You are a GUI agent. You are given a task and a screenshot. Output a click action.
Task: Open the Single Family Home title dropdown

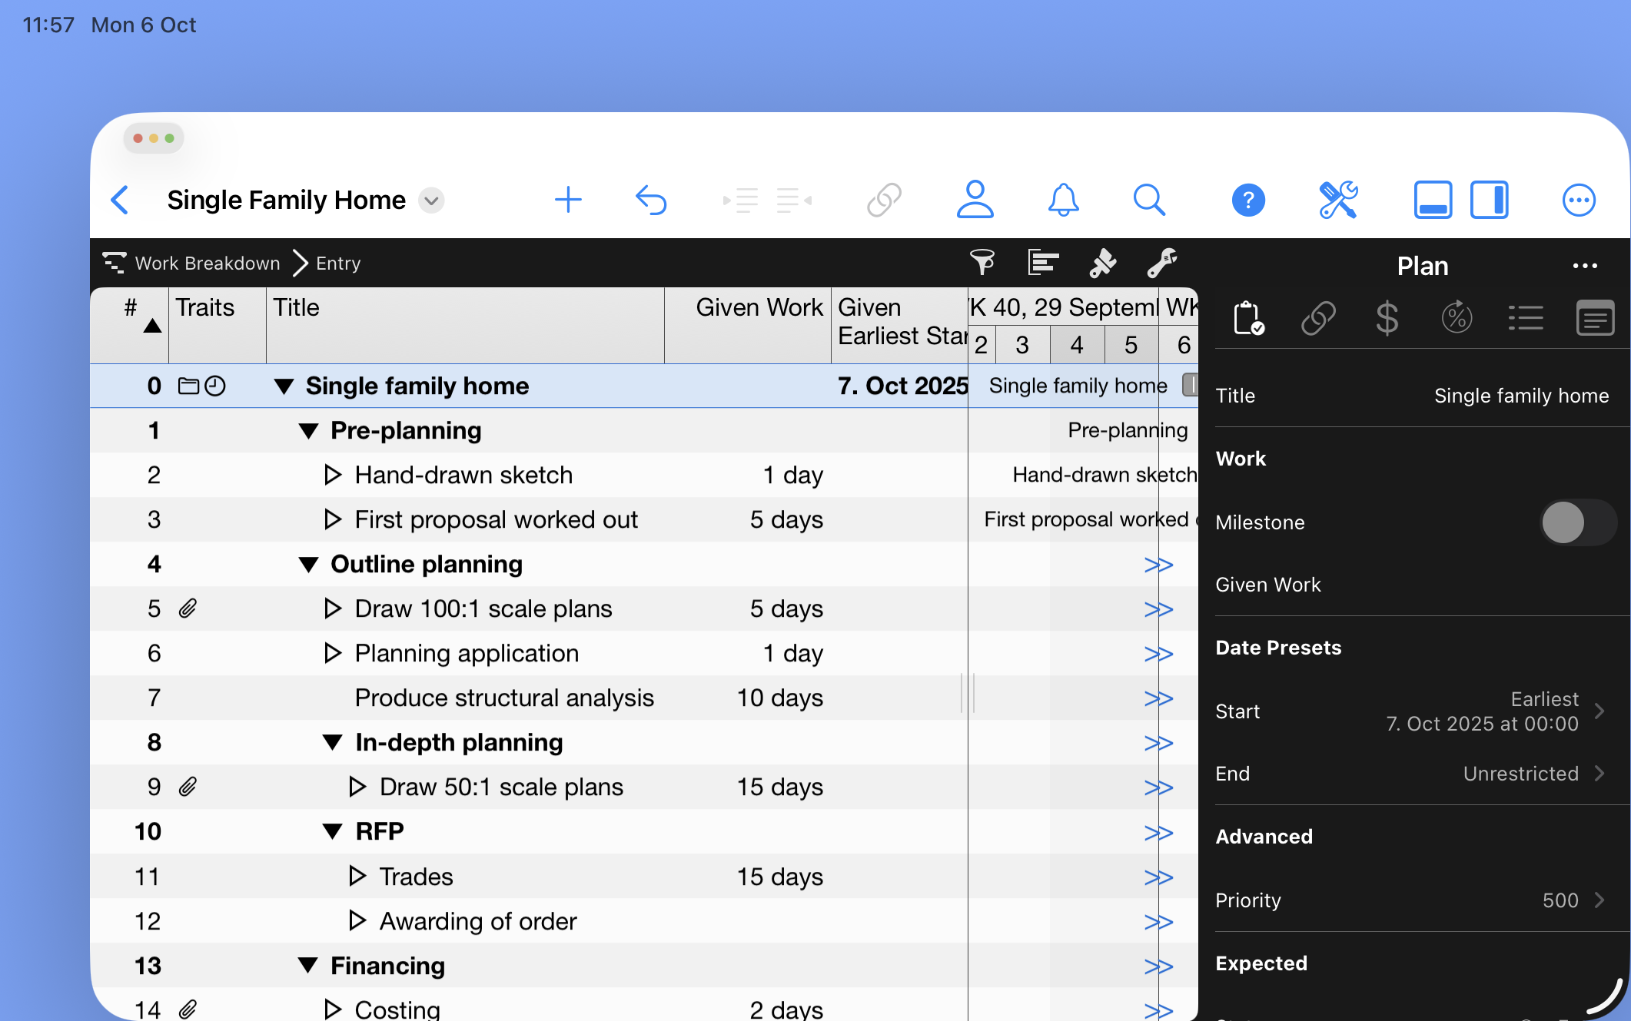click(430, 200)
